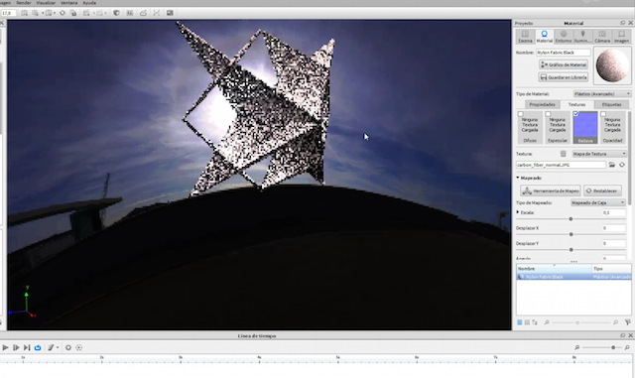Click the filter icon below material list
This screenshot has height=378, width=635.
[x=628, y=322]
